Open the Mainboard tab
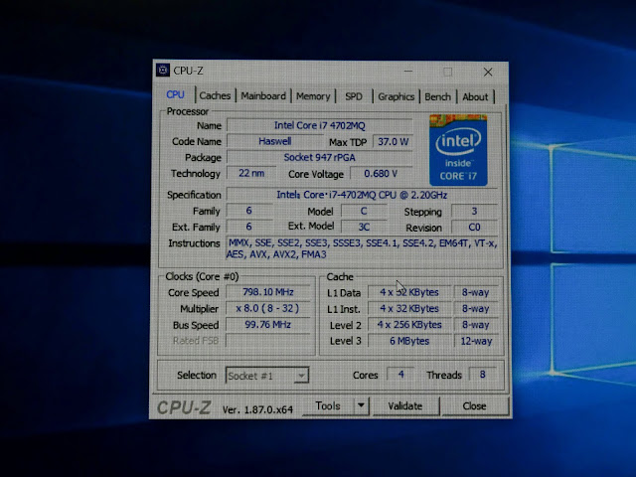Screen dimensions: 636x477 (263, 96)
